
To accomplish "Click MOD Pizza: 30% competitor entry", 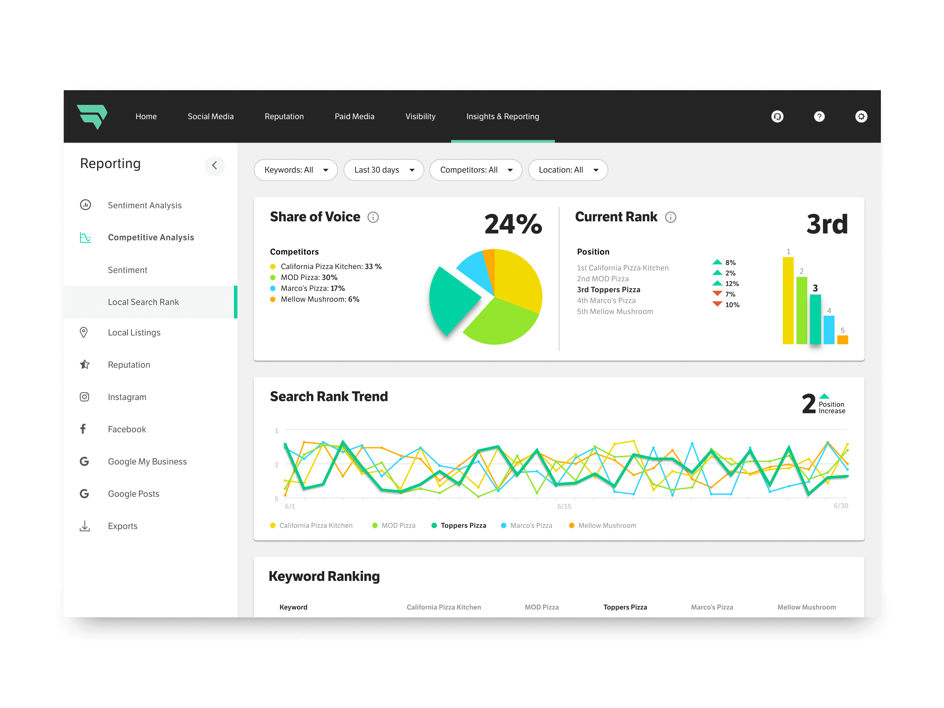I will pyautogui.click(x=304, y=277).
